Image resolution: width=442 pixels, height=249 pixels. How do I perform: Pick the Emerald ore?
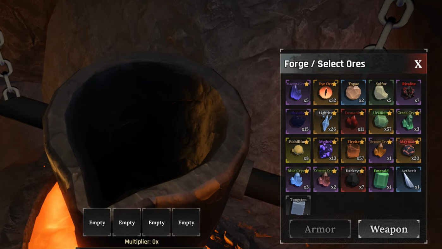point(381,179)
